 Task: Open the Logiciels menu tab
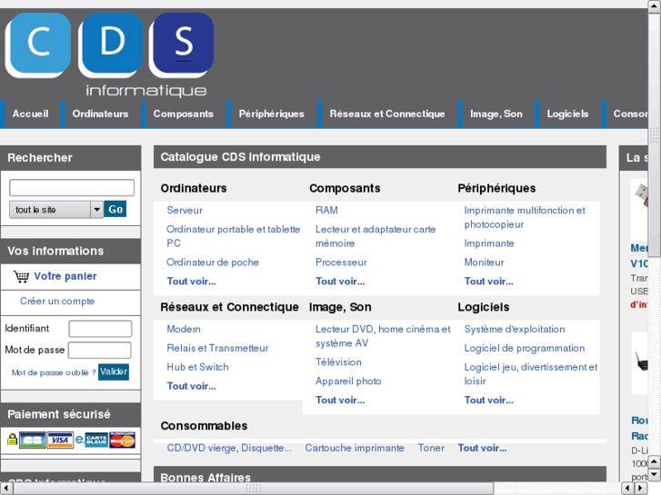tap(567, 114)
